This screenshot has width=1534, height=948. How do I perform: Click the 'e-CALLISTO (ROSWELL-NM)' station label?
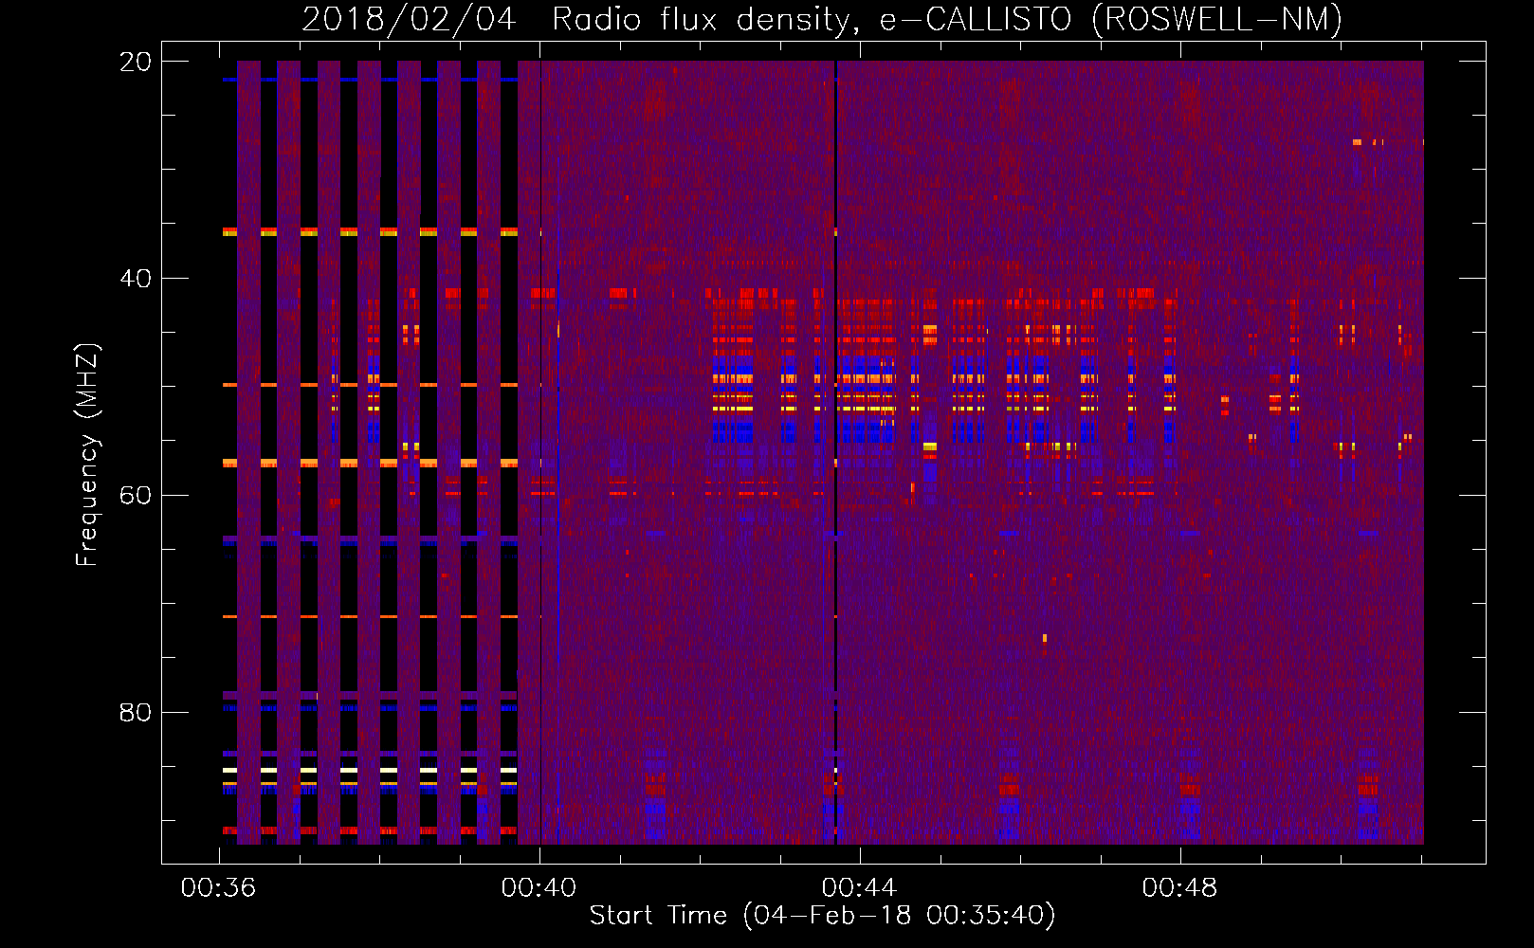click(1111, 20)
